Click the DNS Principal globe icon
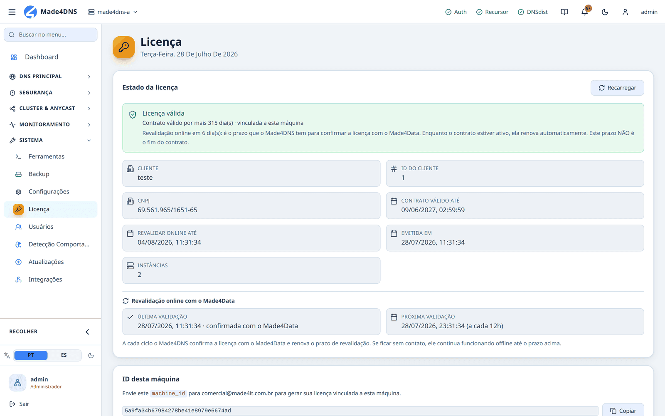The width and height of the screenshot is (665, 416). coord(12,77)
